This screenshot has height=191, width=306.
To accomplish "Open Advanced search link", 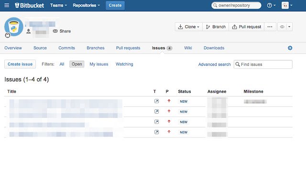I will (x=214, y=64).
